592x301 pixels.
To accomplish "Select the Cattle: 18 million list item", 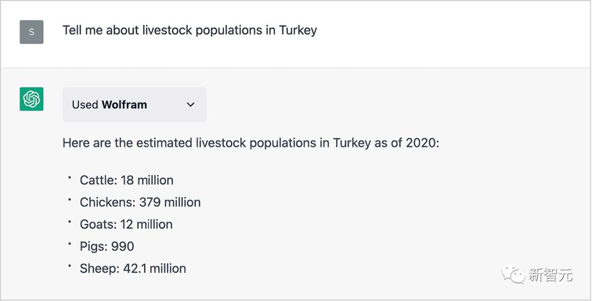I will tap(127, 180).
